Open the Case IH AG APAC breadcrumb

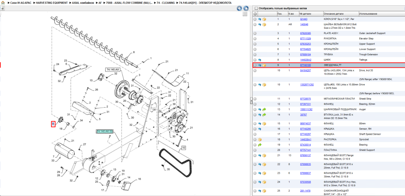(x=21, y=3)
